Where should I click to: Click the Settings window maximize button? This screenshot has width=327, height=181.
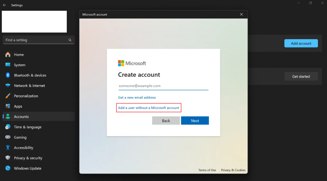(310, 3)
